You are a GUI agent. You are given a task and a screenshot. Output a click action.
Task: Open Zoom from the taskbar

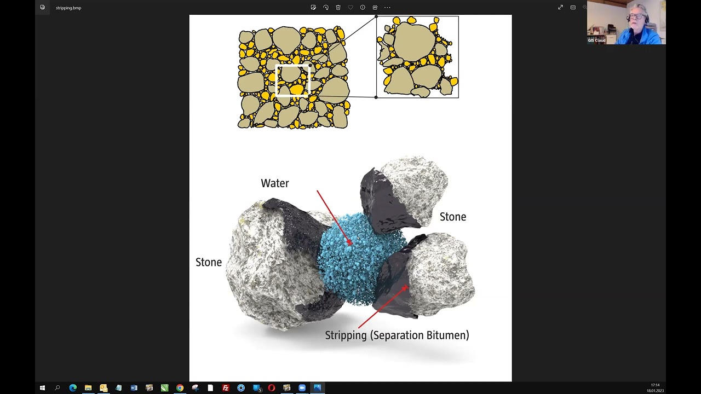click(x=302, y=388)
